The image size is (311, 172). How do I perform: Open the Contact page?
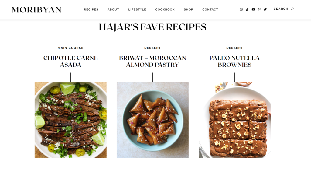(210, 9)
